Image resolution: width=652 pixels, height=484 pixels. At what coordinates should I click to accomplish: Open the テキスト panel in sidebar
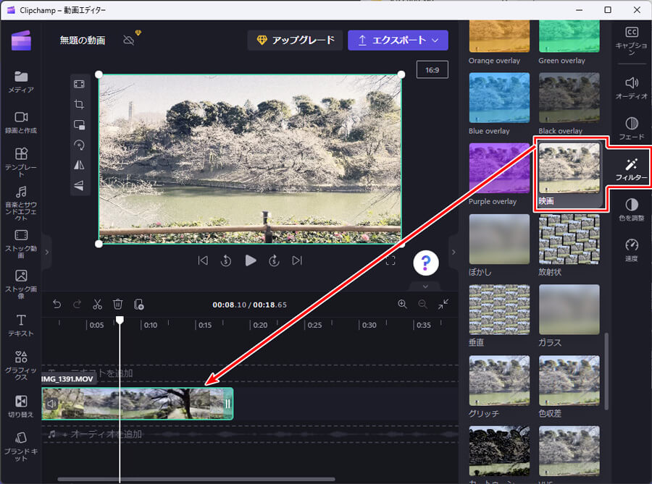click(21, 326)
